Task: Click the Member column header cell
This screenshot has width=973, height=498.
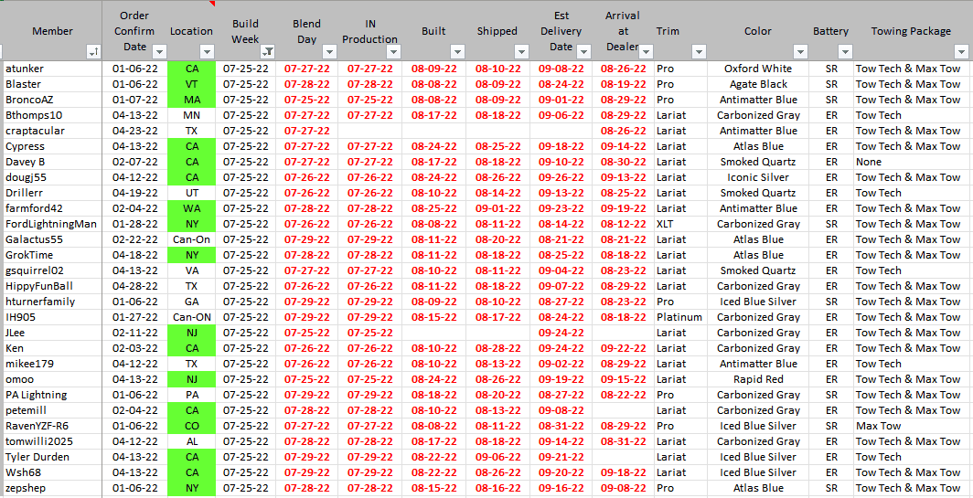Action: [x=52, y=31]
